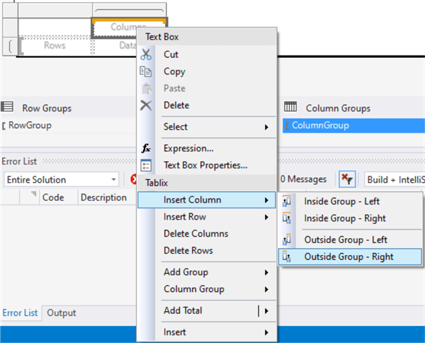Click the Row Groups panel icon

click(x=8, y=108)
